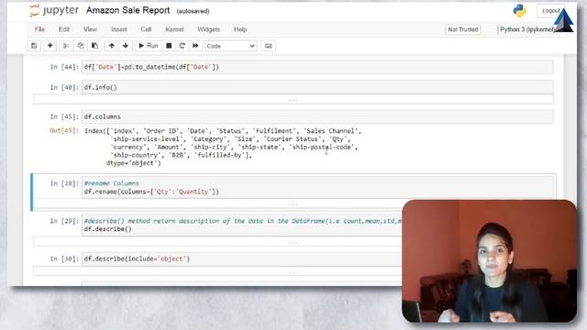Restart the kernel icon
Viewport: 587px width, 330px height.
[x=182, y=46]
